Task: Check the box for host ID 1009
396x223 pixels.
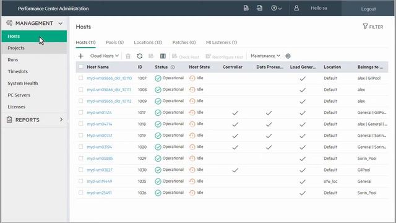Action: (x=81, y=100)
